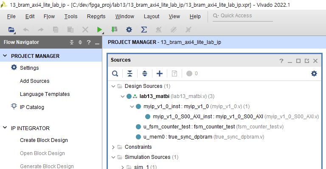
Task: Expand all Sources tree items
Action: click(x=145, y=74)
